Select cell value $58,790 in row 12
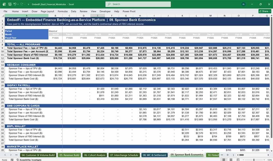The height and width of the screenshot is (161, 273). click(x=184, y=58)
